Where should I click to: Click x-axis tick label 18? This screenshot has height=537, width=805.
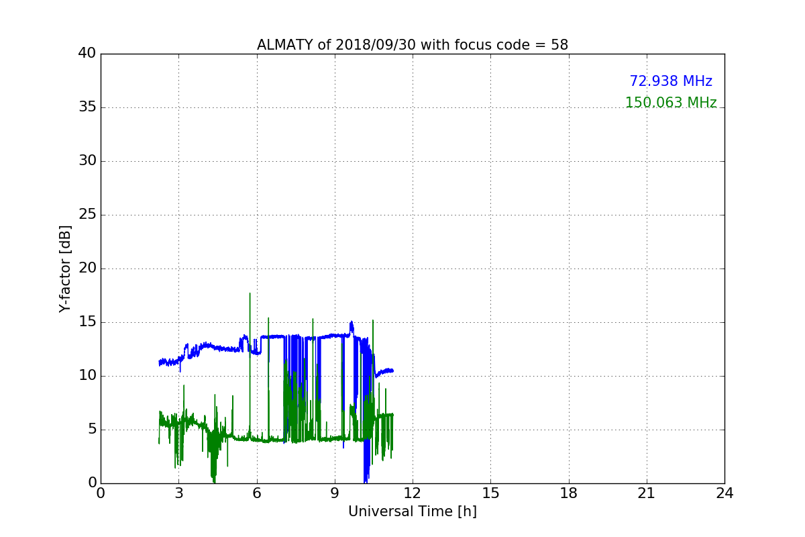(569, 493)
